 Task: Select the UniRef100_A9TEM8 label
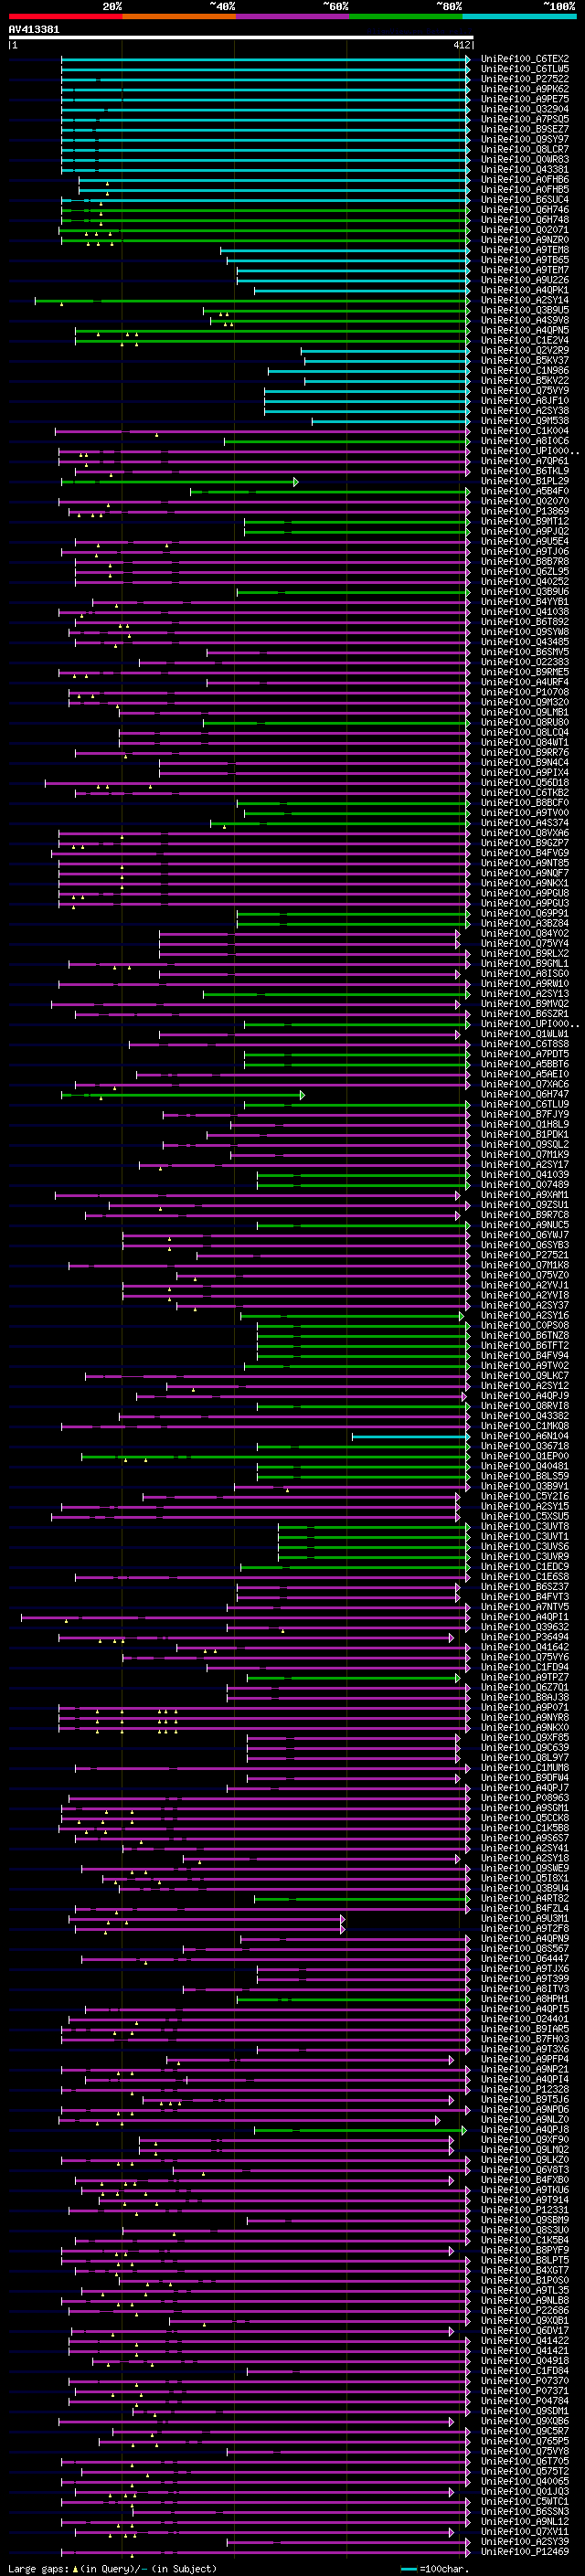pyautogui.click(x=524, y=250)
